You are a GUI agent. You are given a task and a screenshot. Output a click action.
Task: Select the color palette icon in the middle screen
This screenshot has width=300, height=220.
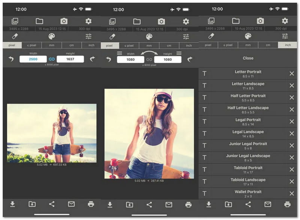[149, 36]
